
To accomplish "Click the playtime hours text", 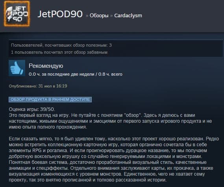I will (76, 74).
